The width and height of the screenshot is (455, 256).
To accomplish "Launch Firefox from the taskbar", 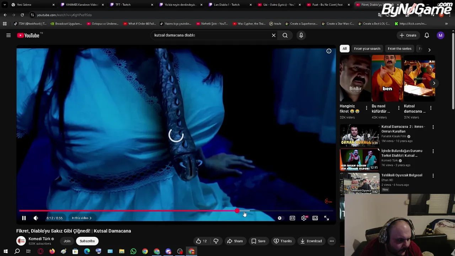I will (x=52, y=251).
